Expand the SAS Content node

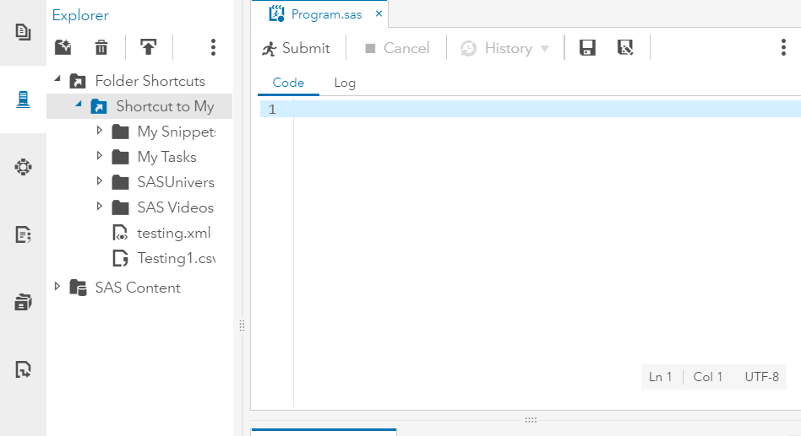57,287
